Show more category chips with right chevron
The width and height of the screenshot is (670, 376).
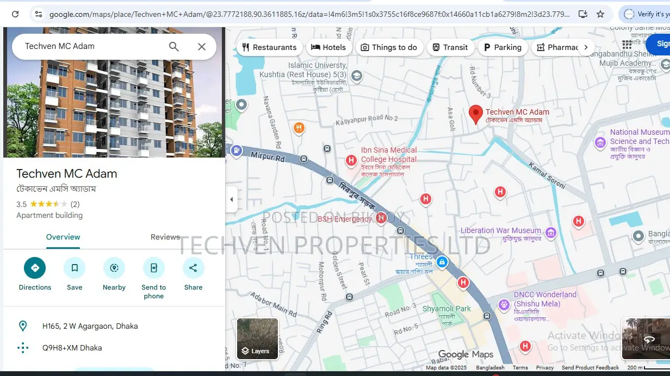[x=586, y=47]
